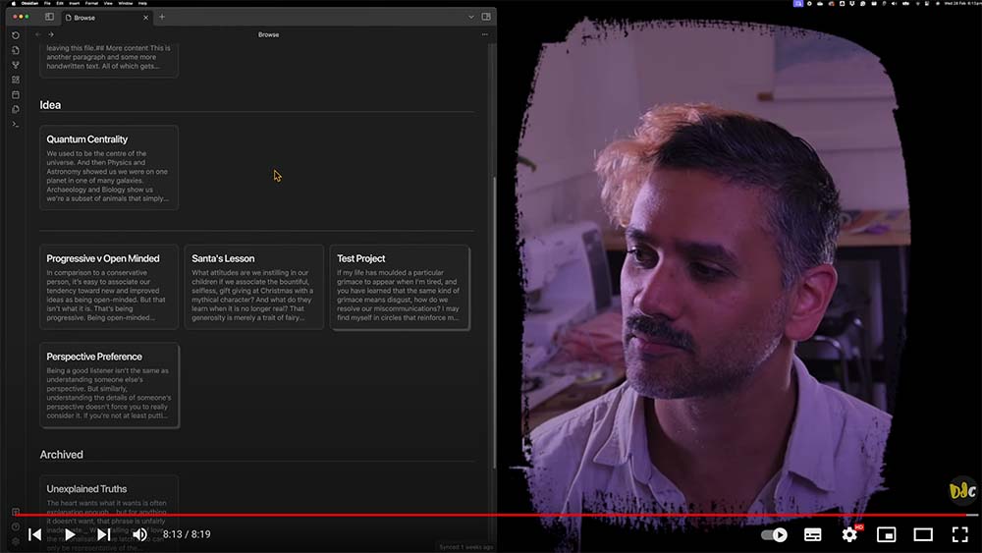Click the circular-arrow ribbon icon at top of sidebar
This screenshot has height=553, width=982.
click(x=16, y=35)
